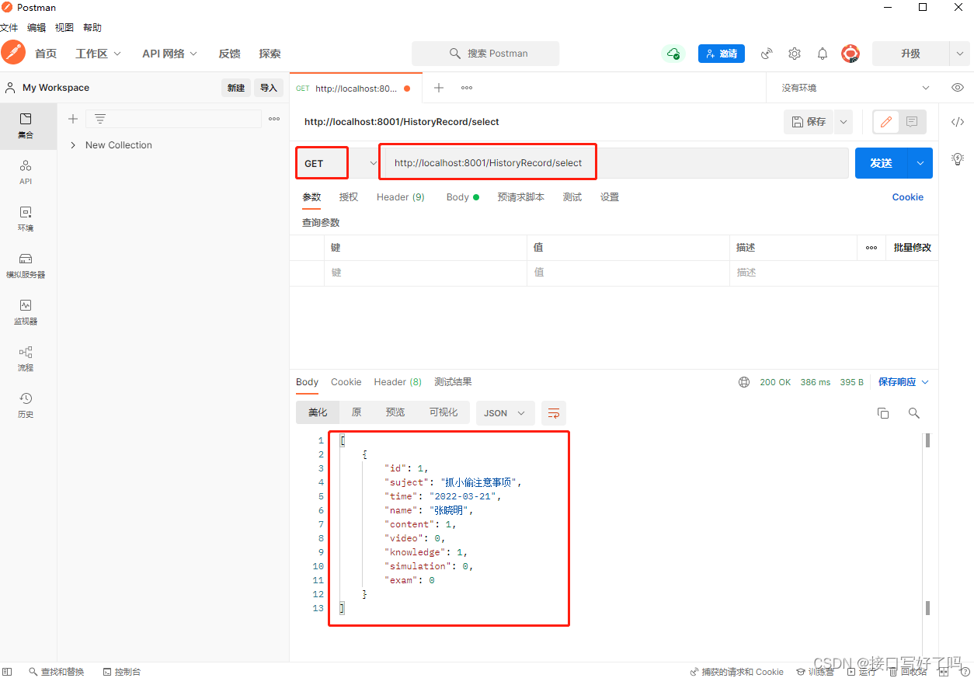Open the notifications bell icon
Viewport: 974px width, 678px height.
coord(823,54)
